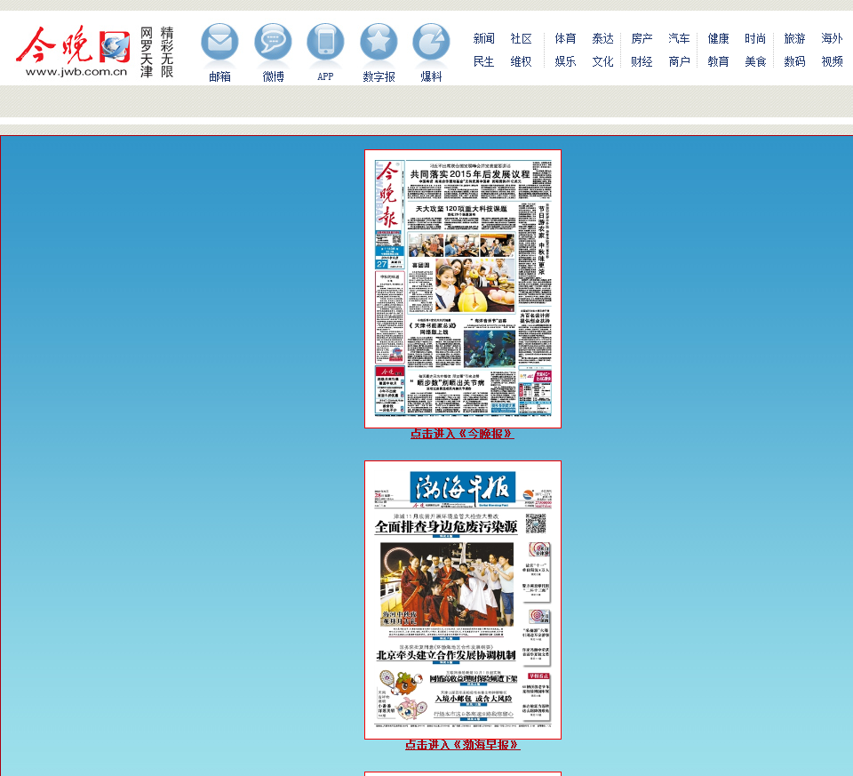
Task: Open the 数字报 star icon
Action: pyautogui.click(x=379, y=43)
